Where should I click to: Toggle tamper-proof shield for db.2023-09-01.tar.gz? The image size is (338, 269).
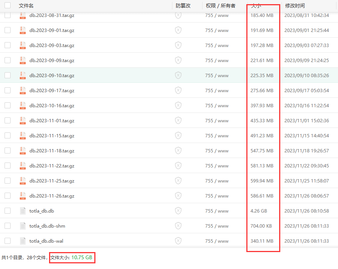[x=178, y=30]
